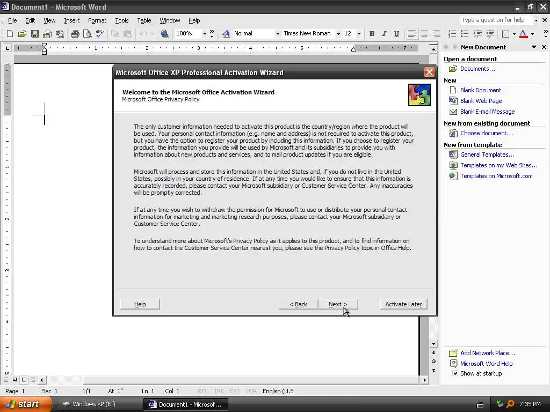
Task: Switch to Print Layout view button
Action: point(24,380)
